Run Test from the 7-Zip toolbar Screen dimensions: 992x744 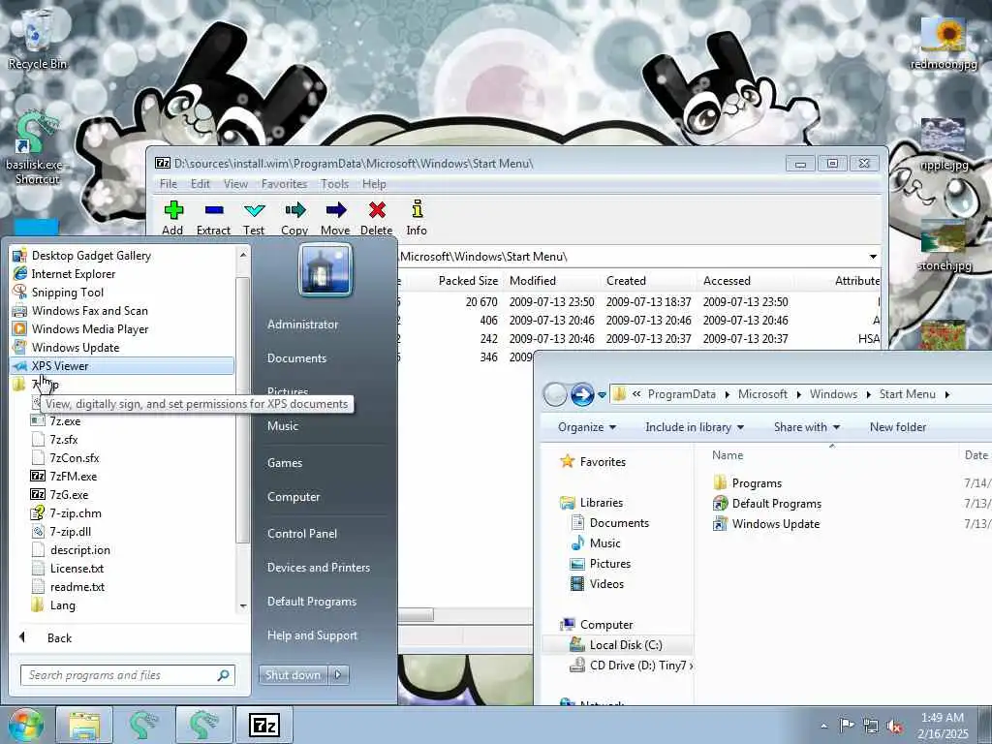click(x=254, y=218)
